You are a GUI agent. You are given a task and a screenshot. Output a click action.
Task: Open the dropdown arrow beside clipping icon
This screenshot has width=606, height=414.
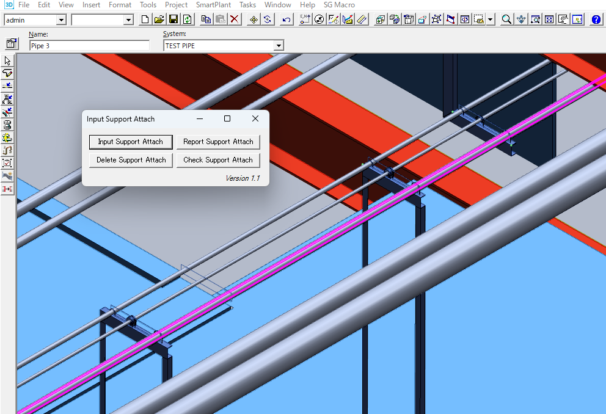pos(491,20)
